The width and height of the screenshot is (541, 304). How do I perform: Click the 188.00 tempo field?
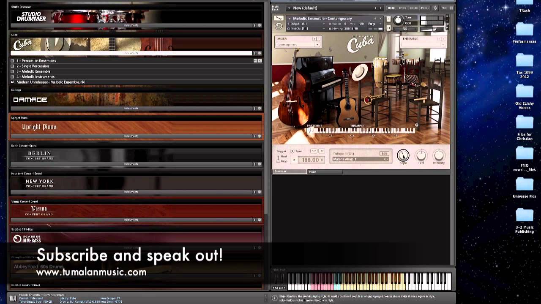click(311, 160)
